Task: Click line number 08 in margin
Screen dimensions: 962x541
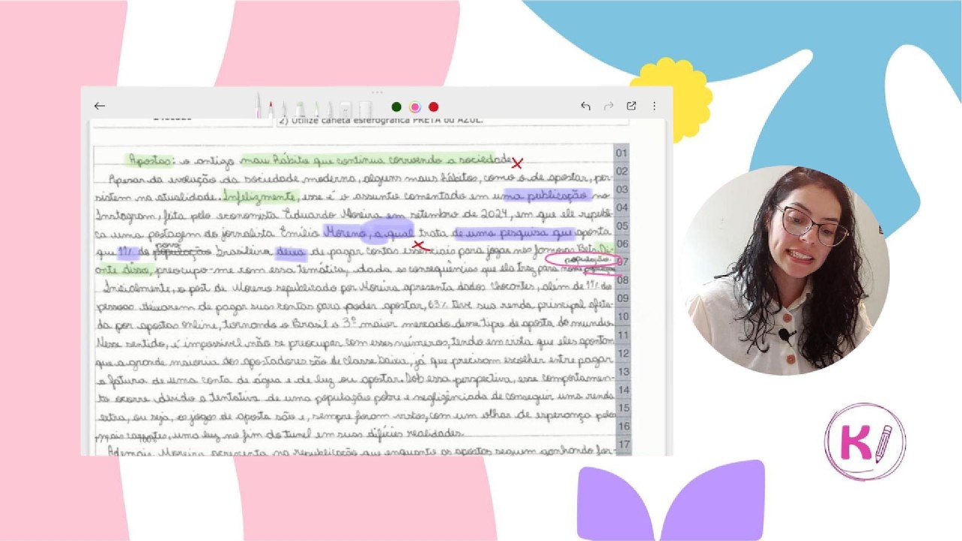Action: coord(622,280)
